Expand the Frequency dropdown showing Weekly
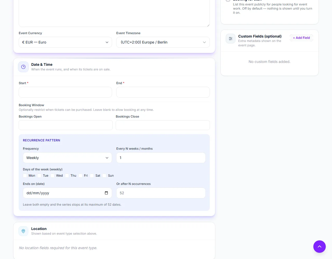Screen dimensions: 332x259 [67, 158]
